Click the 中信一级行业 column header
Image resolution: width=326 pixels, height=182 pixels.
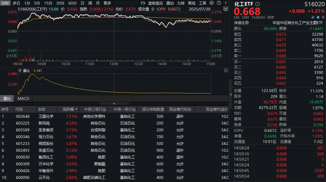tap(125, 109)
